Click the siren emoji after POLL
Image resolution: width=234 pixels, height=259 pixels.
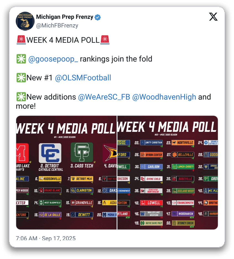click(x=105, y=40)
